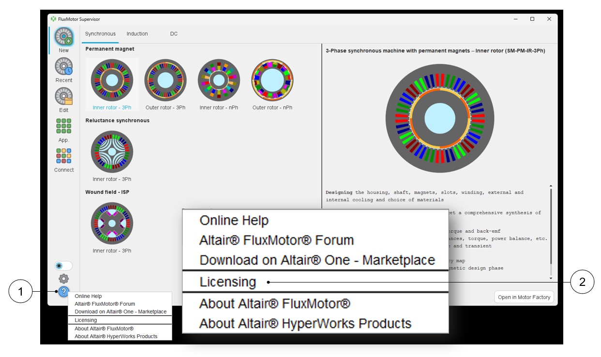This screenshot has height=357, width=601.
Task: Click the Open in Motor Factory button
Action: point(524,297)
